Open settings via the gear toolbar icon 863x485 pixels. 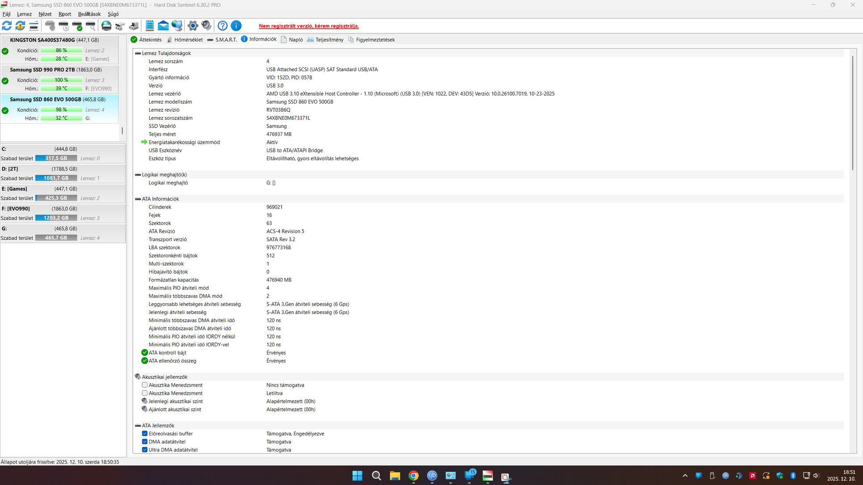pyautogui.click(x=193, y=26)
